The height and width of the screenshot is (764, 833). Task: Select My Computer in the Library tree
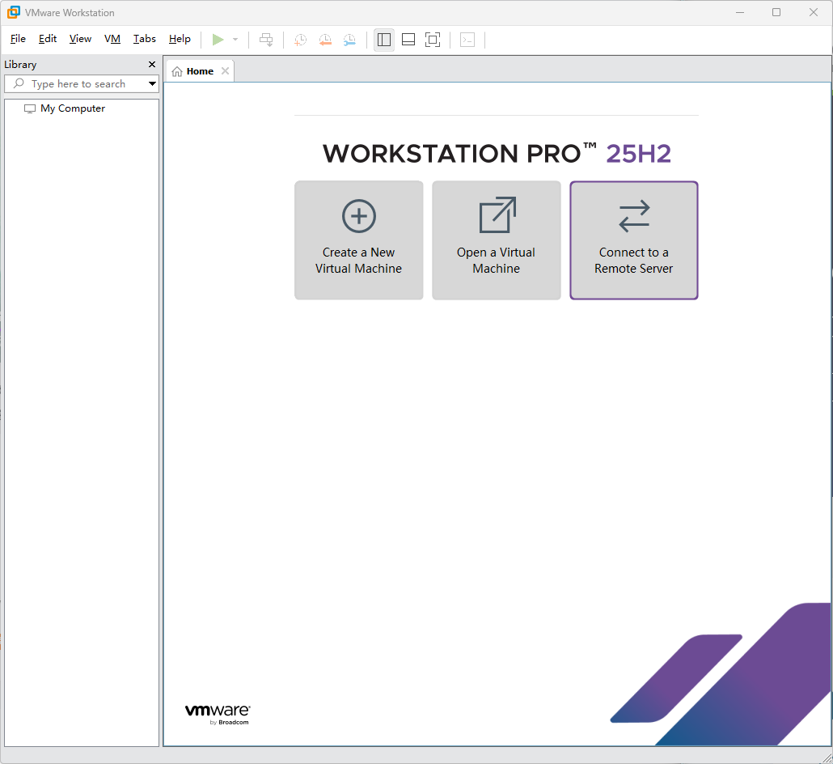(x=72, y=108)
